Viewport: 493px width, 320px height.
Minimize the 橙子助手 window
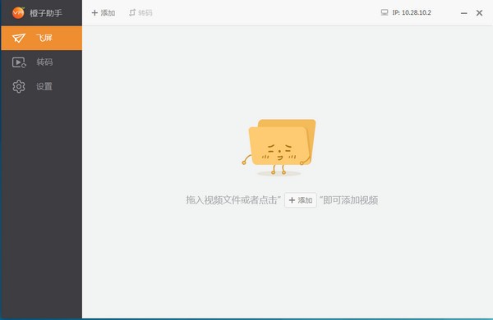[463, 13]
